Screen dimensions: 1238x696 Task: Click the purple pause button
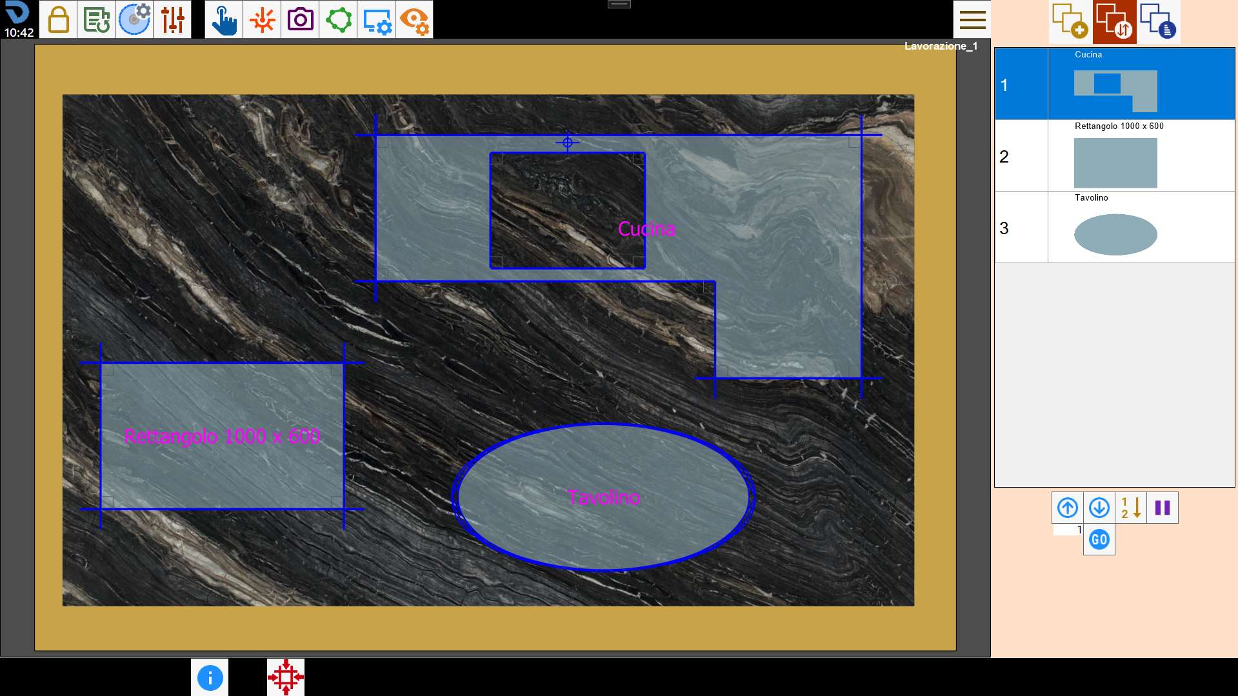1163,508
